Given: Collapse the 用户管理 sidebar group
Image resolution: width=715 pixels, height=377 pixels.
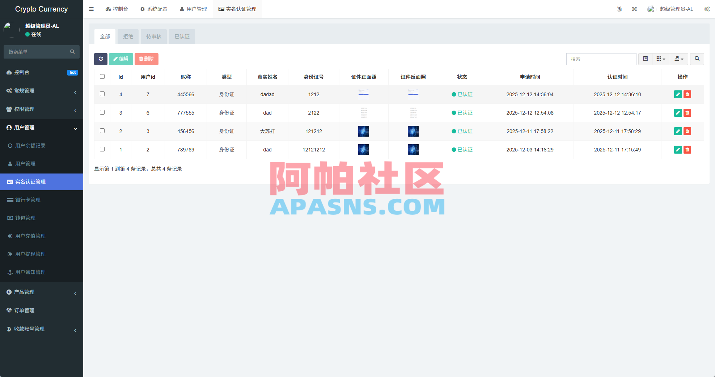Looking at the screenshot, I should [x=42, y=128].
